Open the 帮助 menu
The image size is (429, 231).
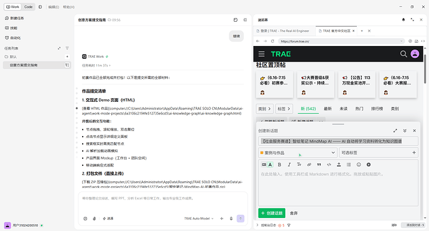click(68, 7)
